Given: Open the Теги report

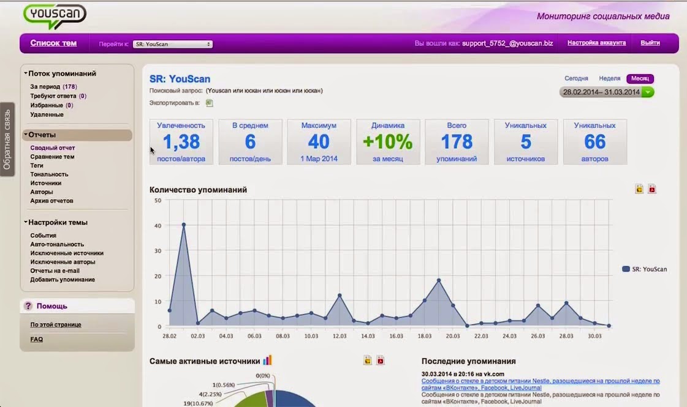Looking at the screenshot, I should pyautogui.click(x=37, y=165).
